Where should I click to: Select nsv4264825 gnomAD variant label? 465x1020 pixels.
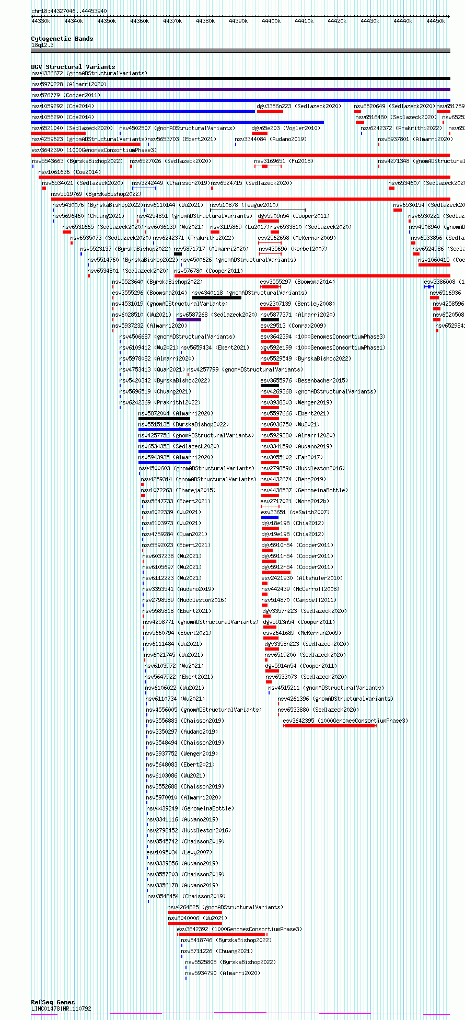pyautogui.click(x=226, y=907)
